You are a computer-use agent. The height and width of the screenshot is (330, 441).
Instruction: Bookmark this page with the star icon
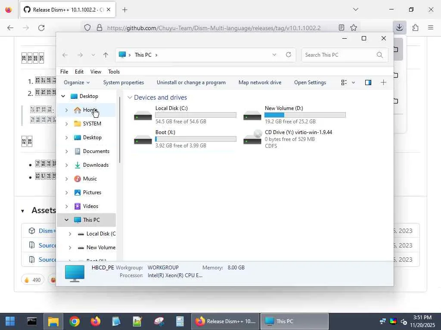pos(354,28)
